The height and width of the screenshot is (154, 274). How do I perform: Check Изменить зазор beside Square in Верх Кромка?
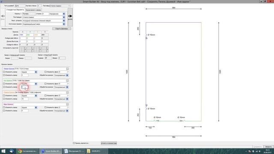pos(4,107)
